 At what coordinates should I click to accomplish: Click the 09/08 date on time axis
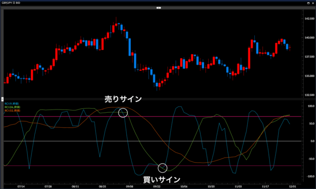(x=130, y=186)
